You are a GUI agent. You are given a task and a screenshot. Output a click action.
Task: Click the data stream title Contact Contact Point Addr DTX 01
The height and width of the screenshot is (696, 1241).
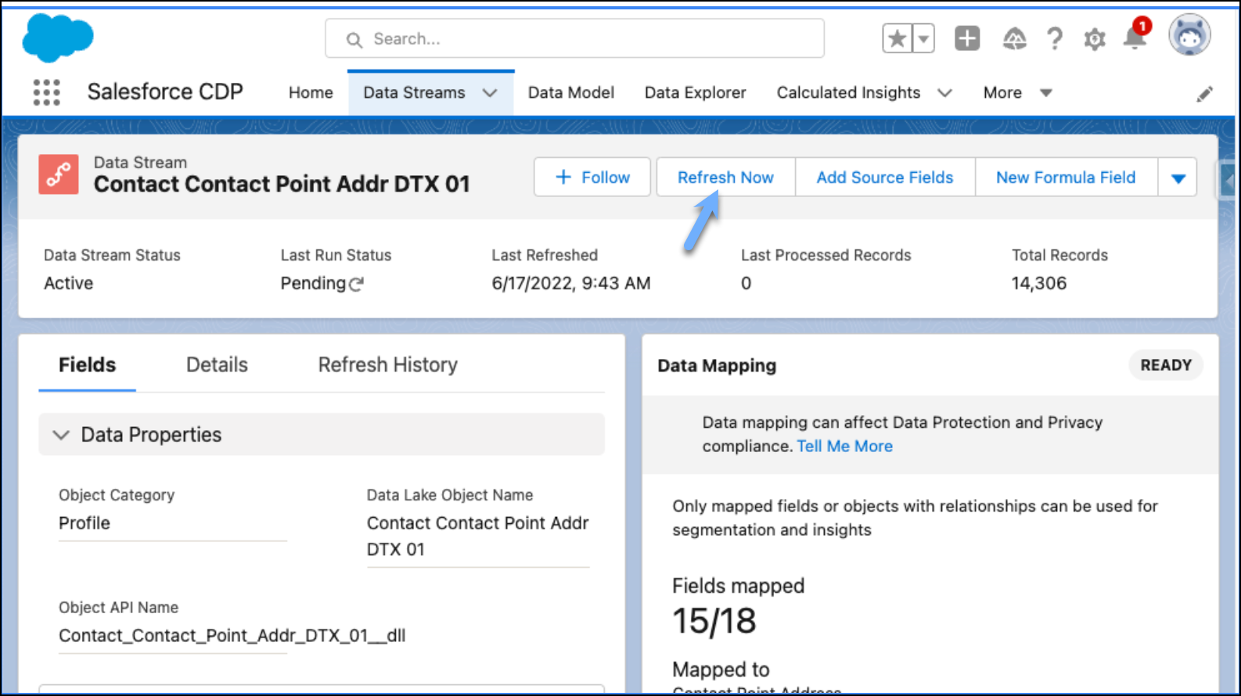click(x=282, y=184)
